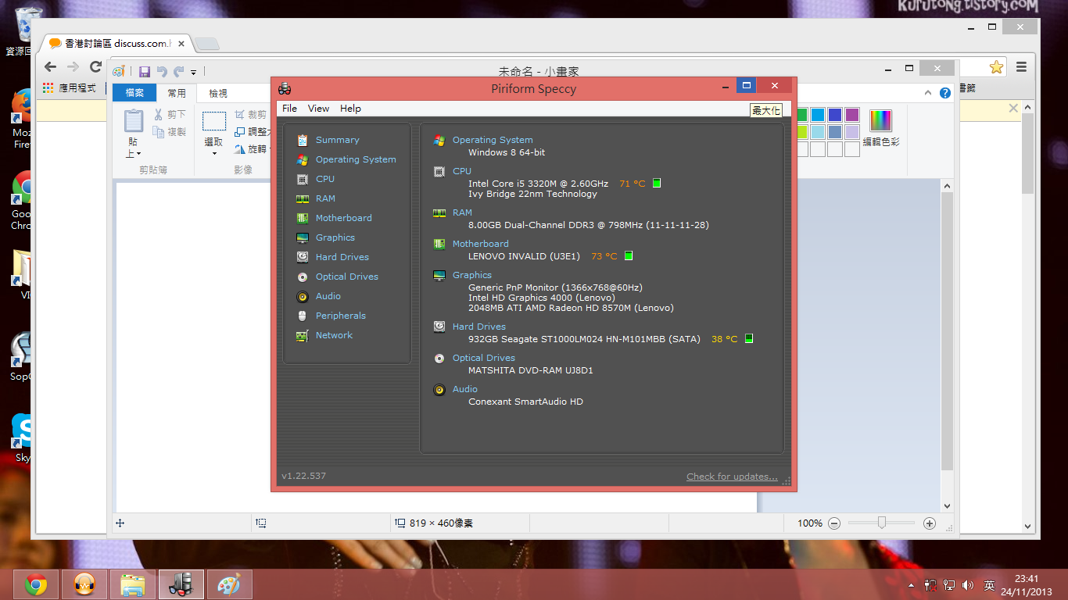This screenshot has width=1068, height=600.
Task: Click the Motherboard heading in summary panel
Action: point(480,244)
